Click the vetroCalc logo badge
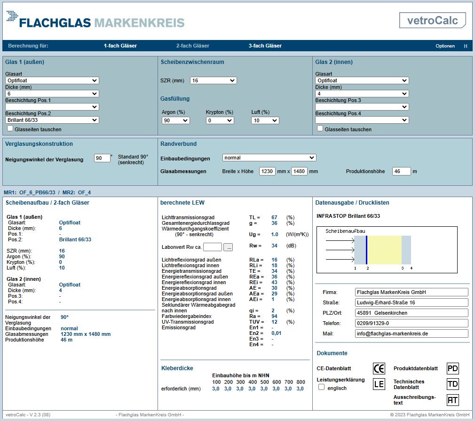This screenshot has height=421, width=475. coord(432,20)
